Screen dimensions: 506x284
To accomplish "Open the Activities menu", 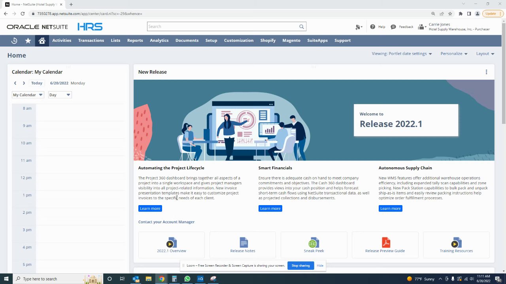I will point(62,41).
